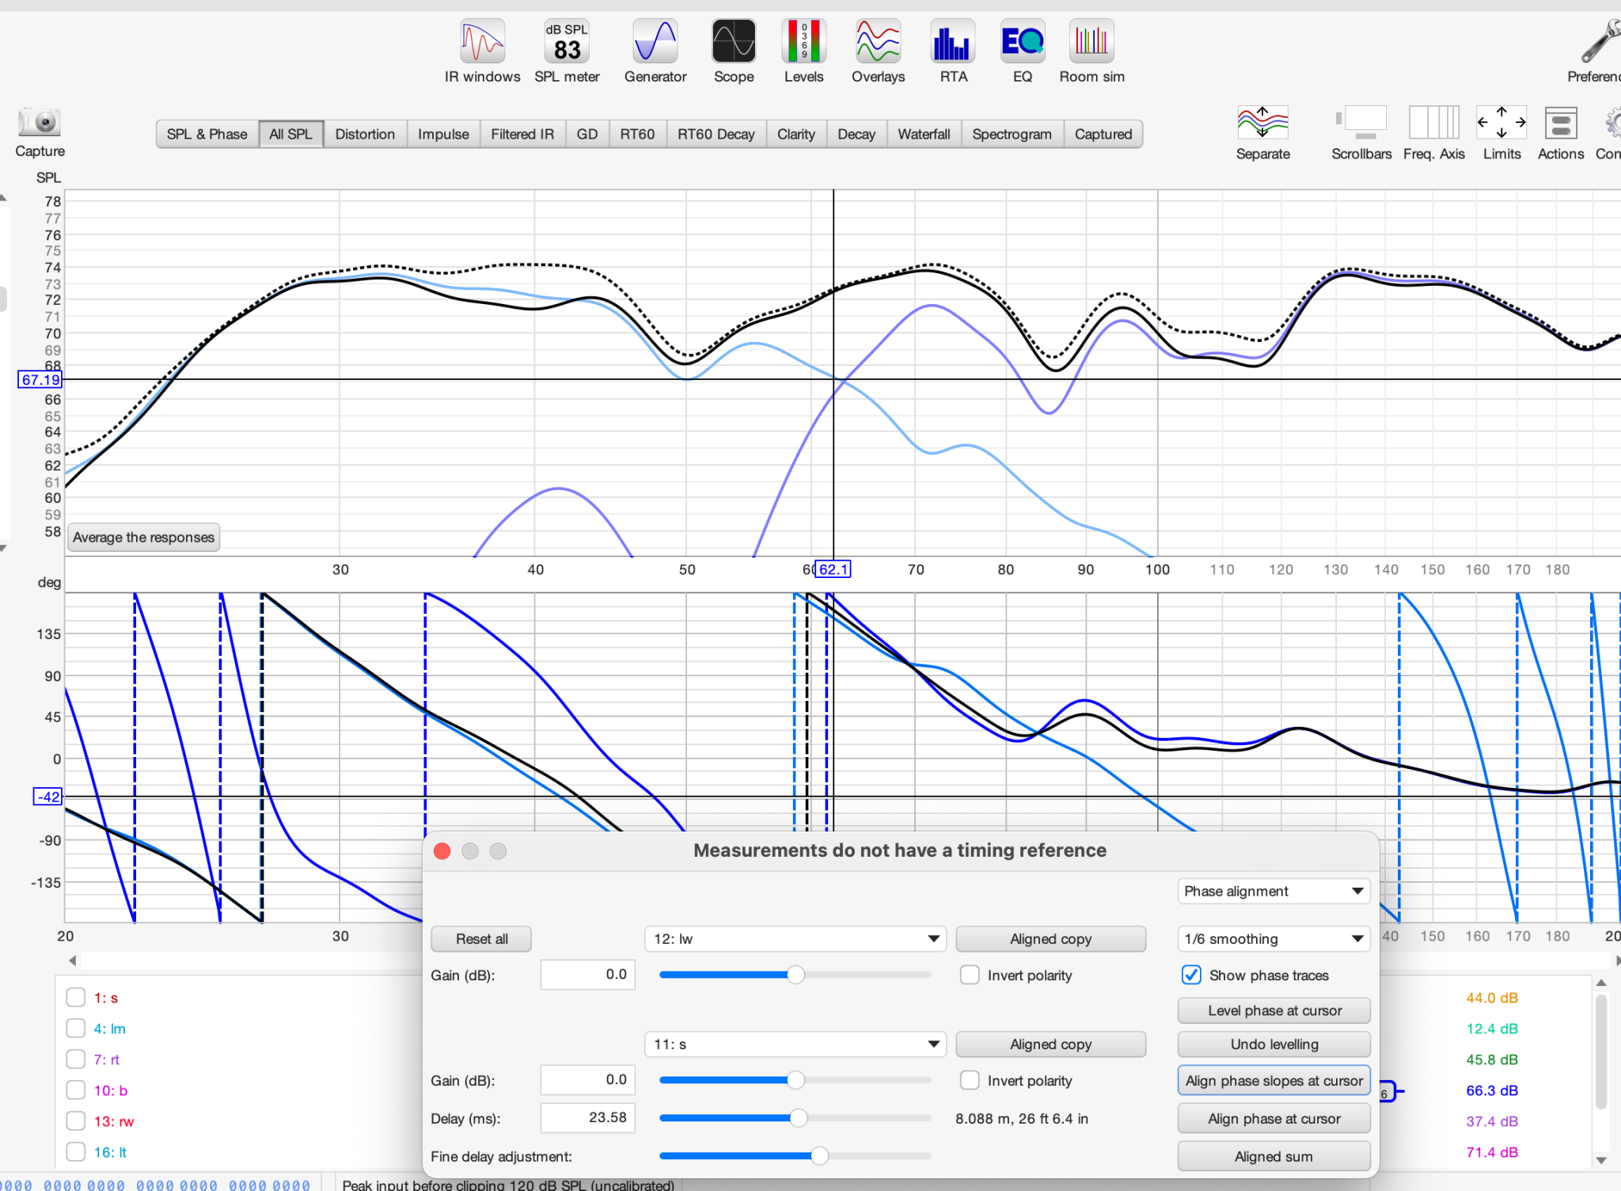Screen dimensions: 1621x1191
Task: Toggle checkbox for measurement 4: lm
Action: point(75,1029)
